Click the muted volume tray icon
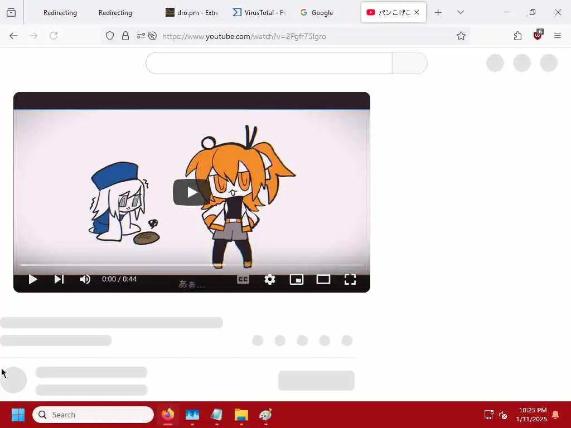This screenshot has width=571, height=428. 503,415
